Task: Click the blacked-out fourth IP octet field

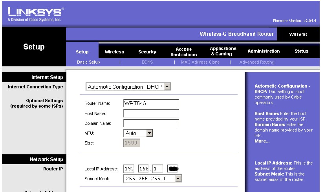Action: pos(172,169)
